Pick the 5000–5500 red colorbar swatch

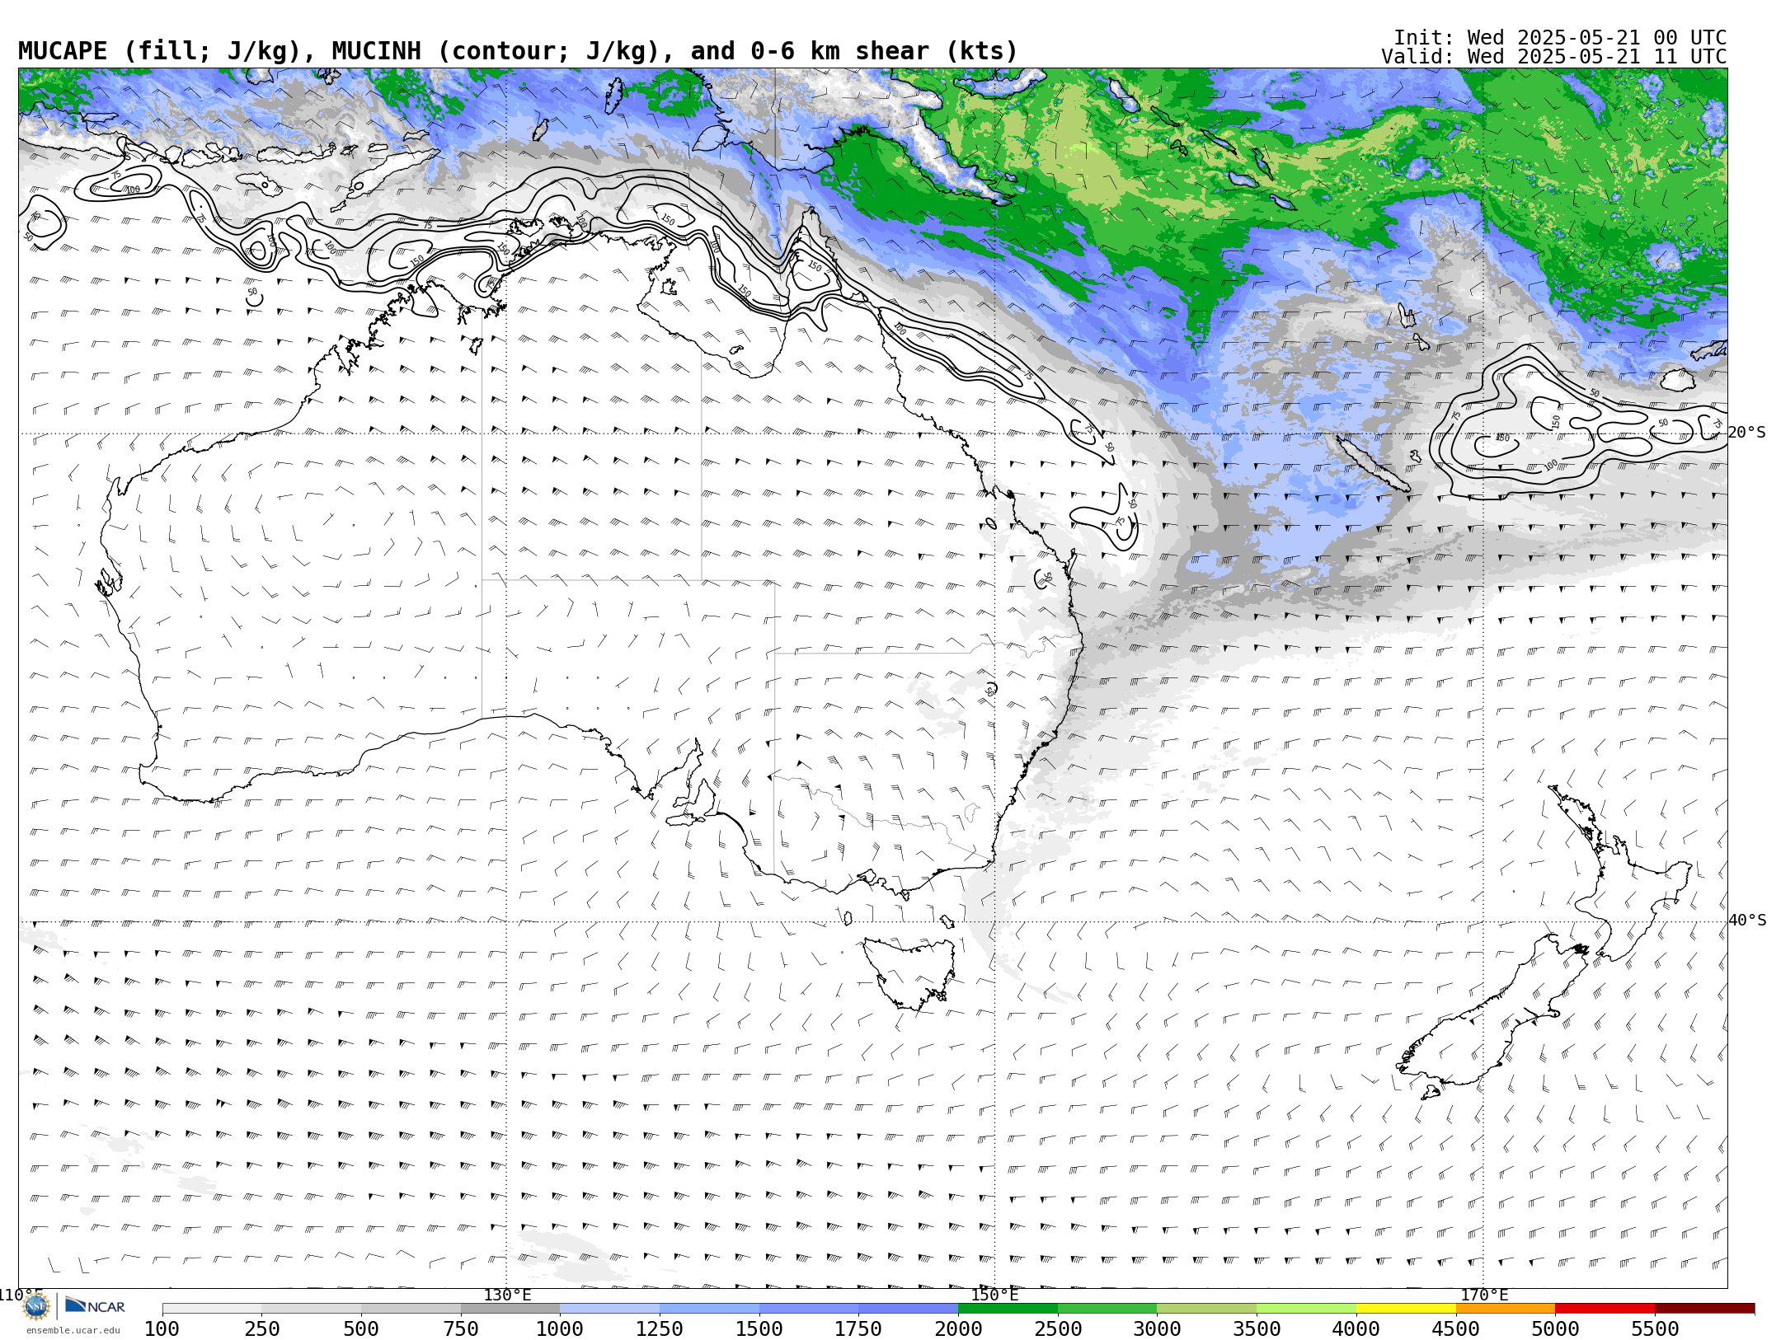[x=1605, y=1309]
